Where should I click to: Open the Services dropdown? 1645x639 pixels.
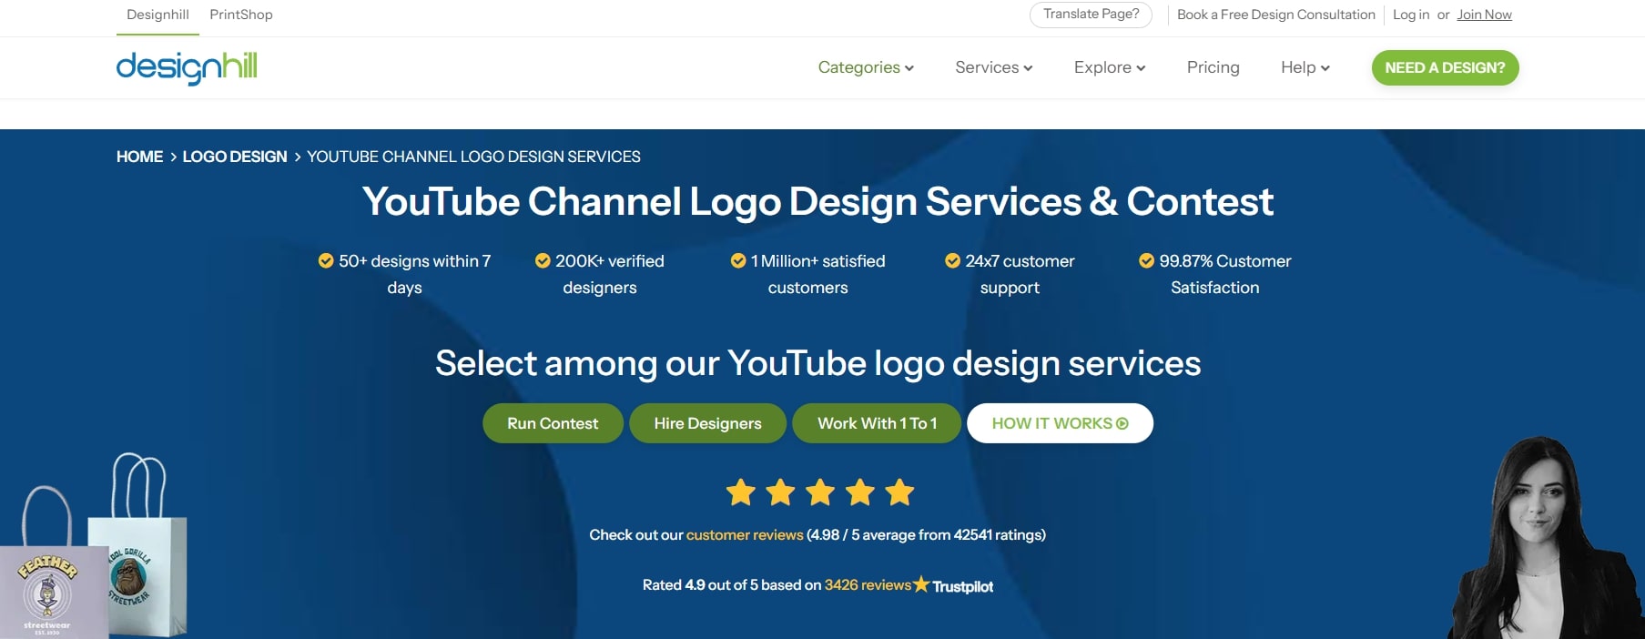click(993, 67)
